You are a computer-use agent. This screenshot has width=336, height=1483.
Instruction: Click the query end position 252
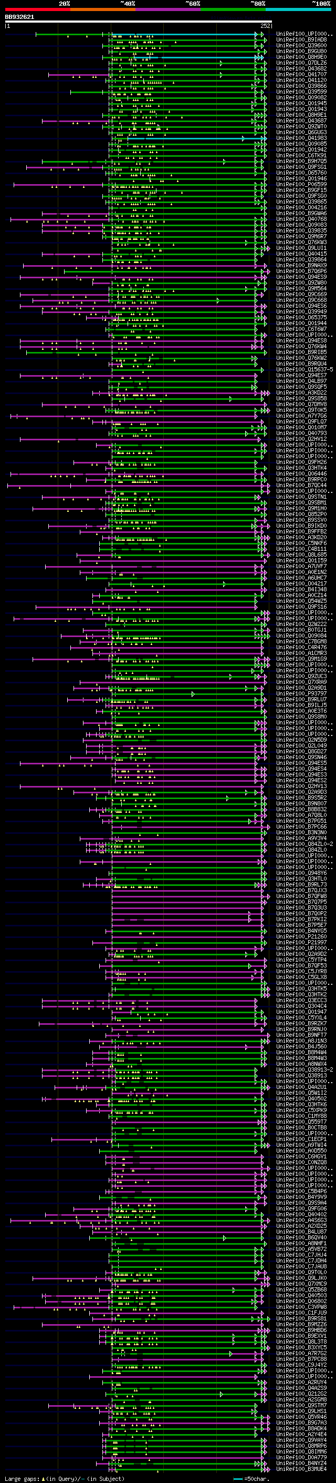(x=265, y=26)
